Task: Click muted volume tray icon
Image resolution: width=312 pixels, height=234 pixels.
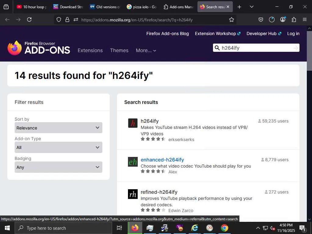Action: tap(272, 228)
